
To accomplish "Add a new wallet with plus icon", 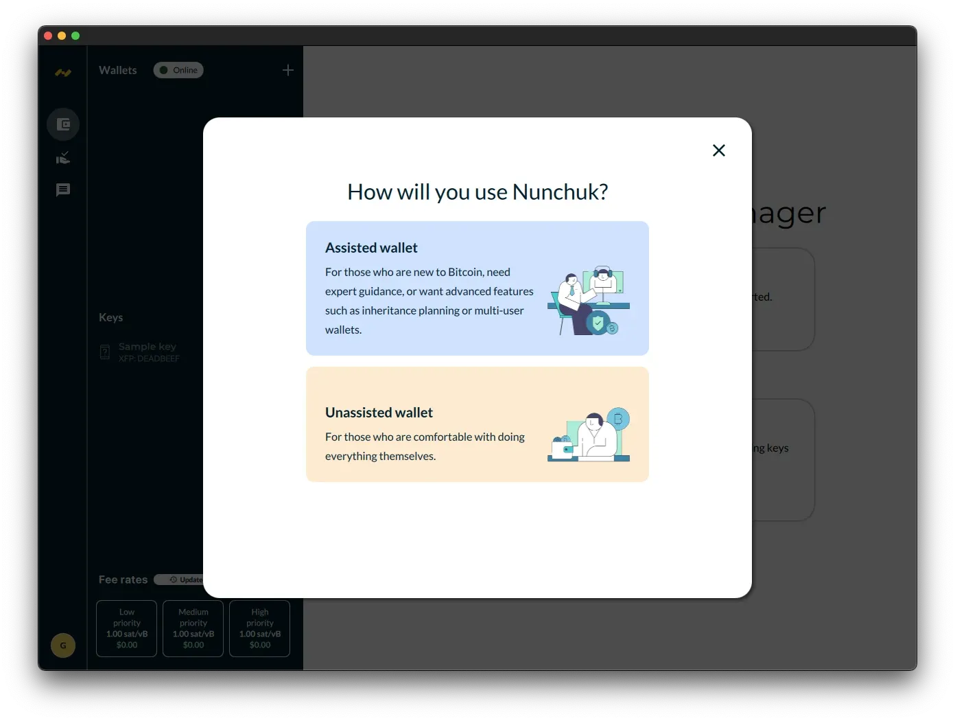I will pyautogui.click(x=288, y=70).
